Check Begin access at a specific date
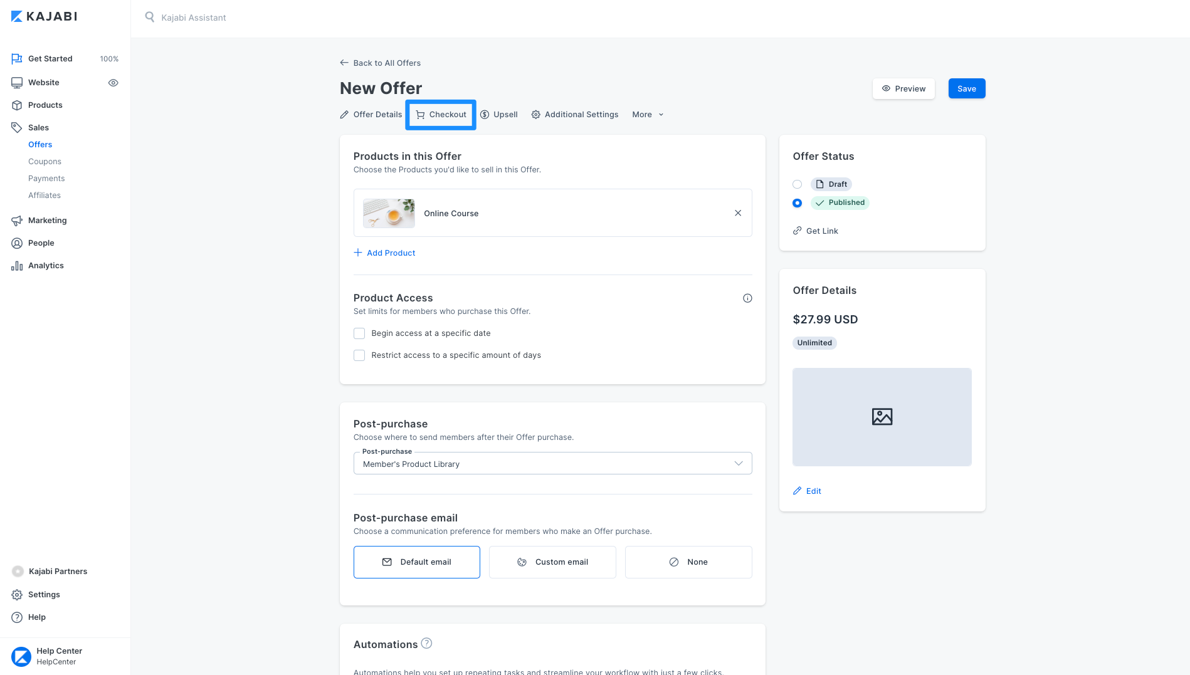Viewport: 1190px width, 675px height. click(x=359, y=333)
